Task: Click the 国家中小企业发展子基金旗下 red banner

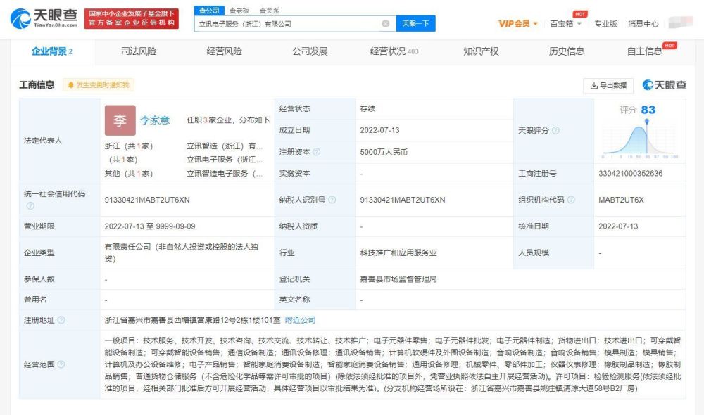Action: (x=132, y=18)
